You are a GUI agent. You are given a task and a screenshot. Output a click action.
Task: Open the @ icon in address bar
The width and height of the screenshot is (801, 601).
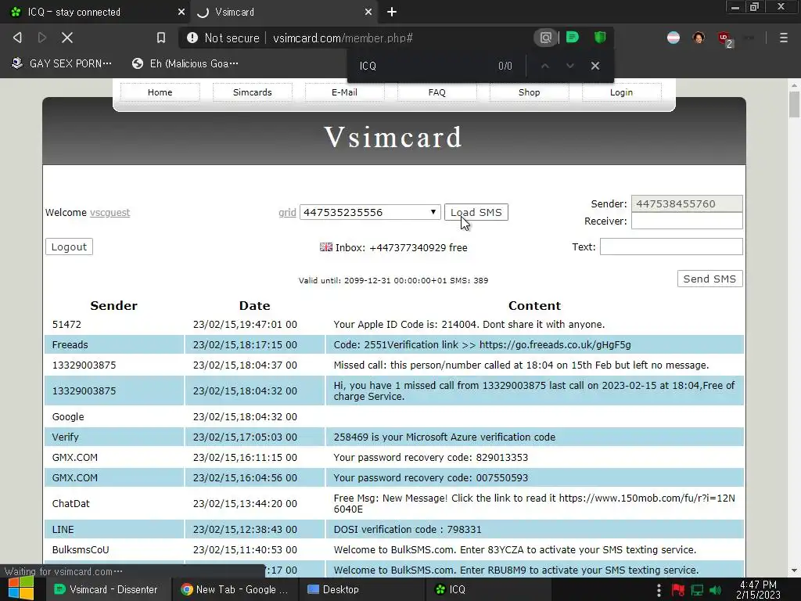tap(545, 38)
